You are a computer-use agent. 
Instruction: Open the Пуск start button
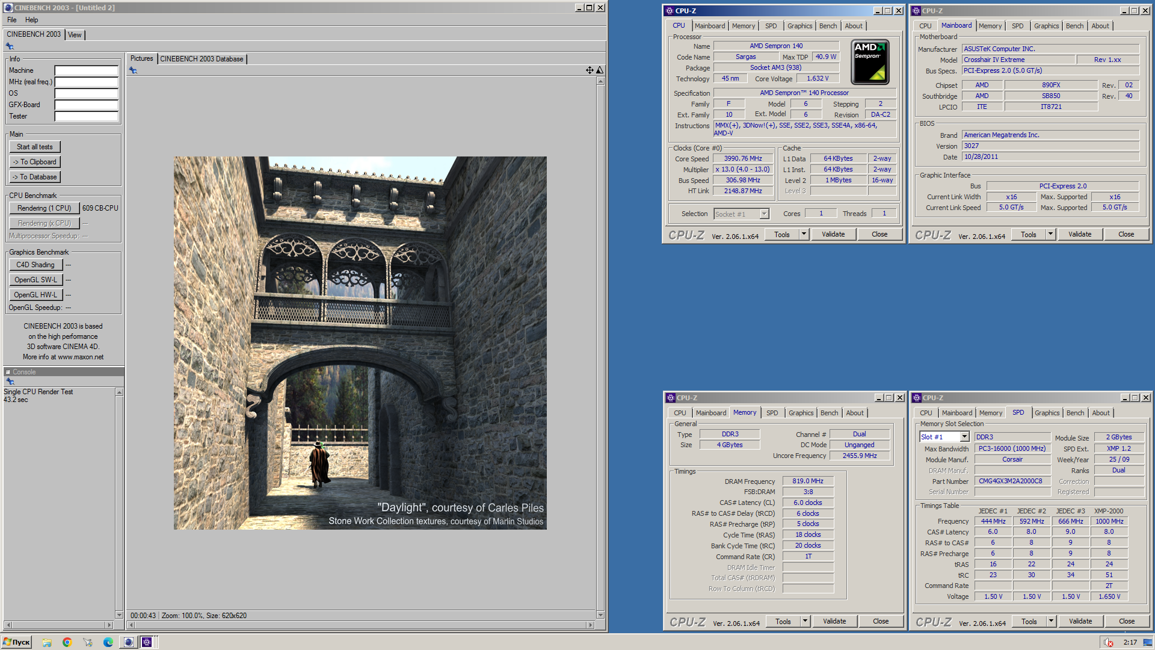pyautogui.click(x=17, y=642)
